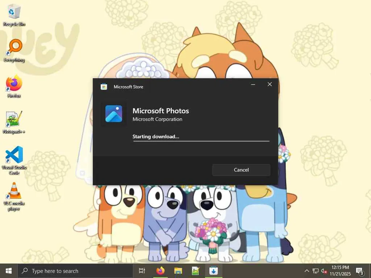This screenshot has height=278, width=371.
Task: Click the muted volume tray icon
Action: (x=324, y=271)
